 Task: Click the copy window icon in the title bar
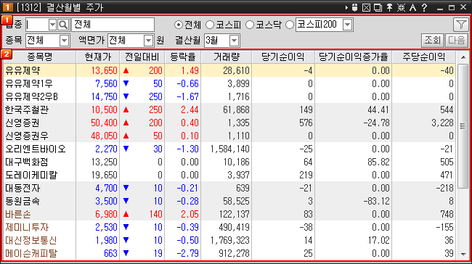378,7
